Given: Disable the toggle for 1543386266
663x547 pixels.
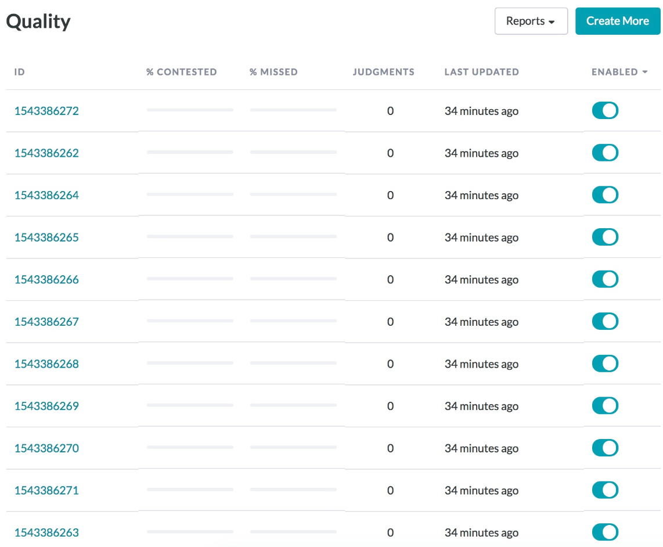Looking at the screenshot, I should coord(605,279).
